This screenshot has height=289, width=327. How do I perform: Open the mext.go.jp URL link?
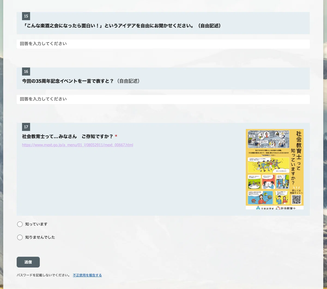coord(77,145)
